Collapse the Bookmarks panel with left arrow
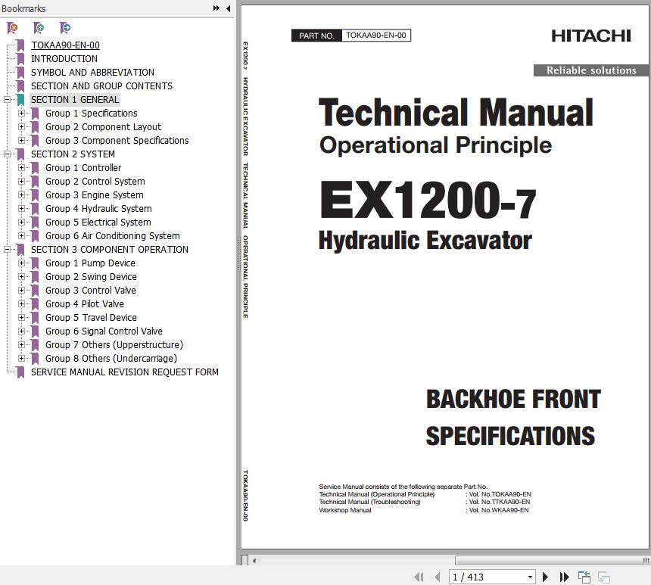Image resolution: width=651 pixels, height=585 pixels. coord(229,8)
